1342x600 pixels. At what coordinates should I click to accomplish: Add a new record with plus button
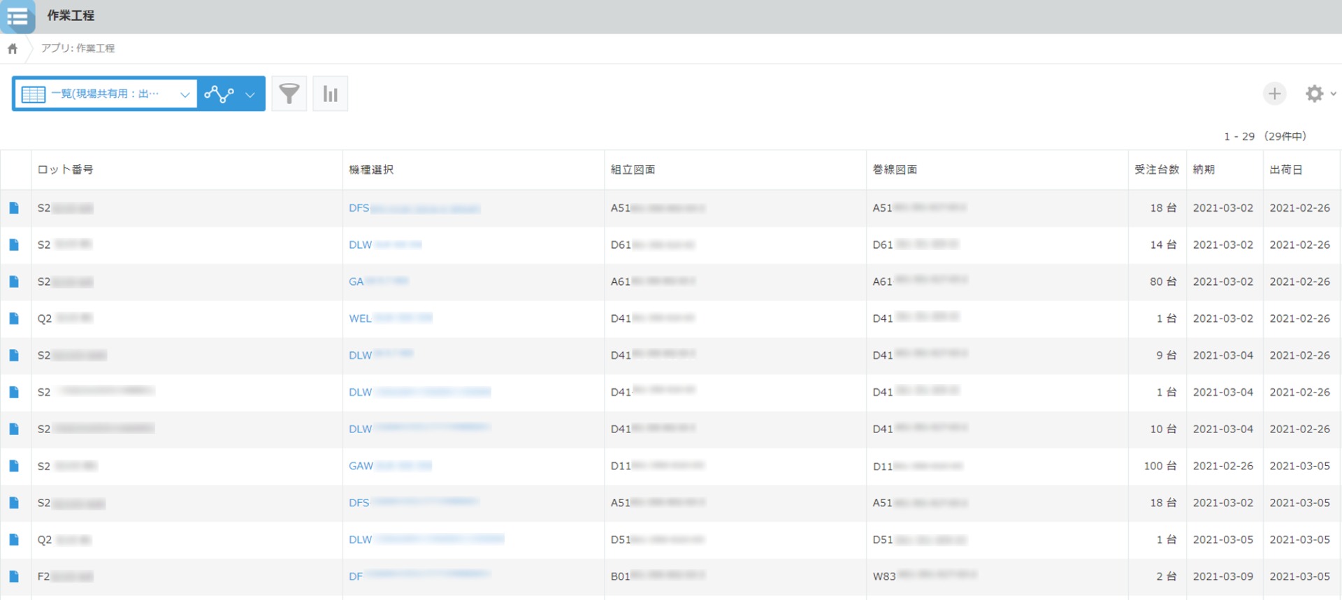tap(1274, 94)
